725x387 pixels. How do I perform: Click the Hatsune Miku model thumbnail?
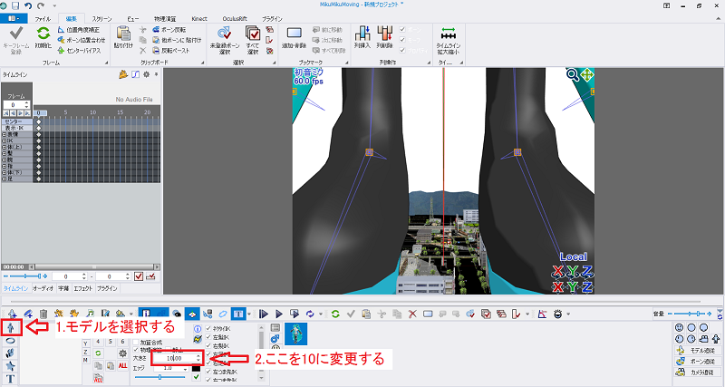(x=296, y=334)
